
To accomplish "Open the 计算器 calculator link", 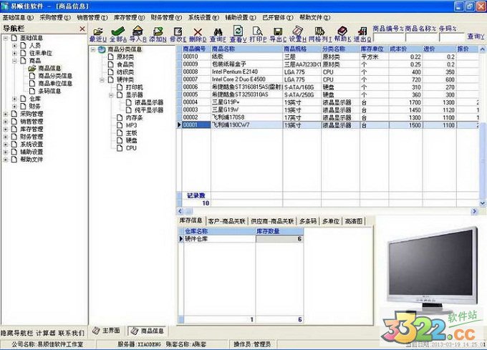I will pyautogui.click(x=46, y=334).
